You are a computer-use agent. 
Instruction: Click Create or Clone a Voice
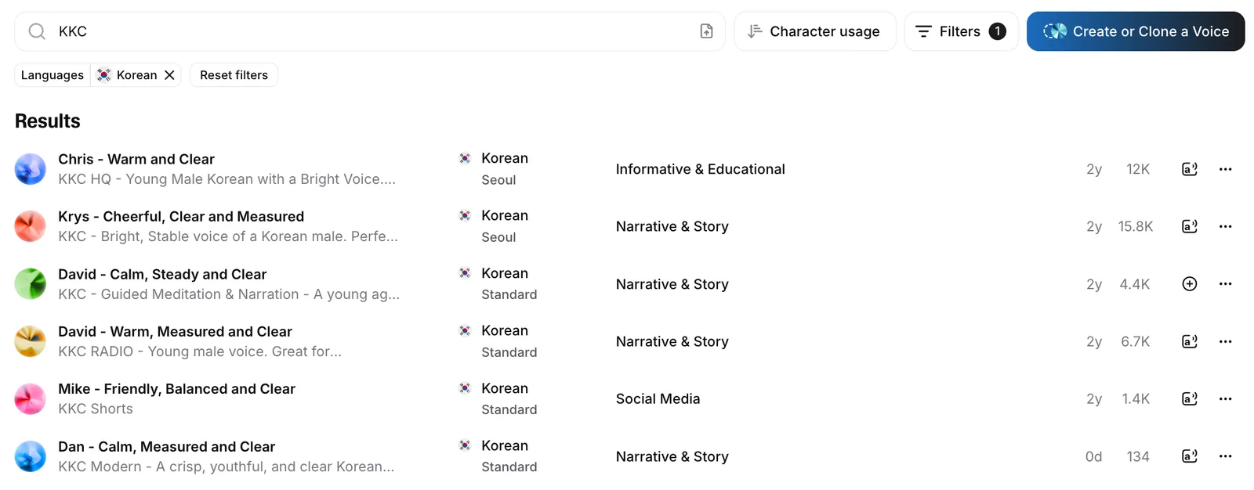coord(1136,31)
